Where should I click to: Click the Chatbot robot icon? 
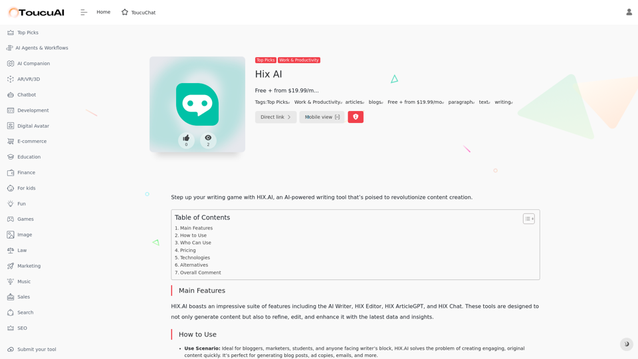coord(11,95)
